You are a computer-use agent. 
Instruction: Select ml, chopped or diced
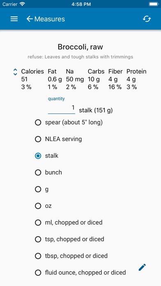click(68, 223)
